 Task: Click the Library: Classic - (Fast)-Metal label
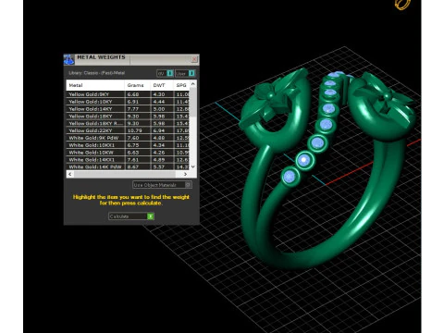pyautogui.click(x=97, y=73)
